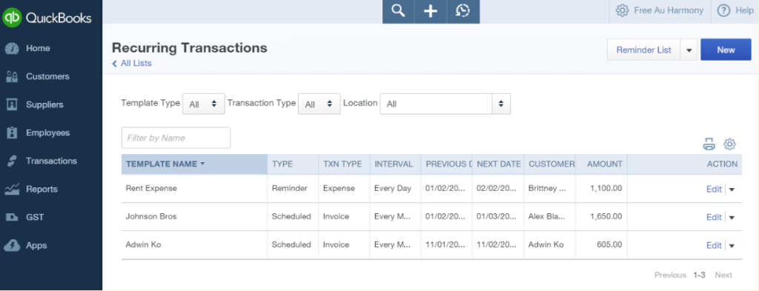Expand action arrow for Adwin Ko row
The height and width of the screenshot is (291, 759).
coord(732,246)
